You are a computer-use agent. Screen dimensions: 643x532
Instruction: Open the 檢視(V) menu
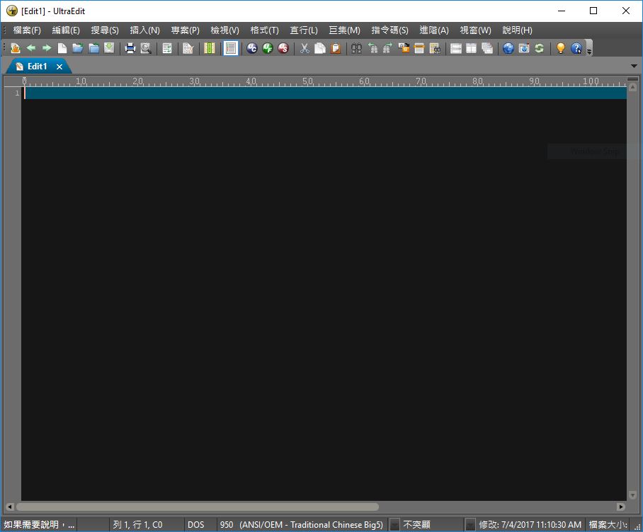click(224, 30)
